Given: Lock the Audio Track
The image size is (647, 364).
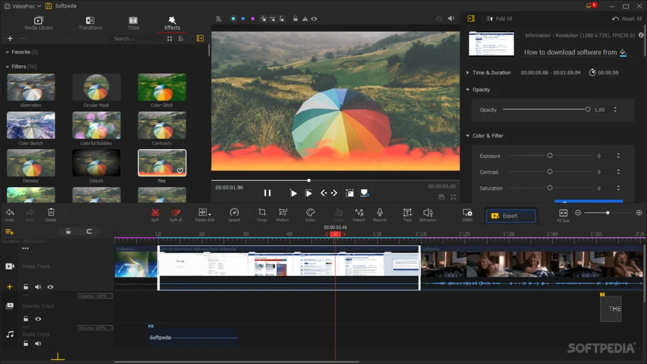Looking at the screenshot, I should (26, 344).
